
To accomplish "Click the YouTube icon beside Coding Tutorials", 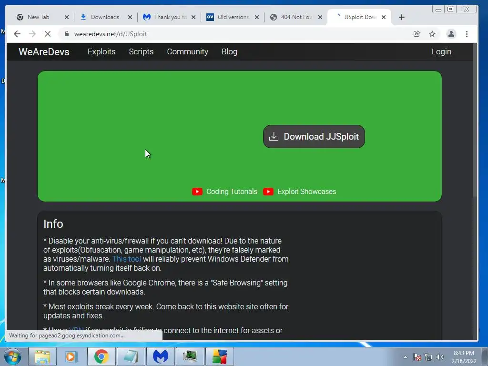I will [x=197, y=192].
